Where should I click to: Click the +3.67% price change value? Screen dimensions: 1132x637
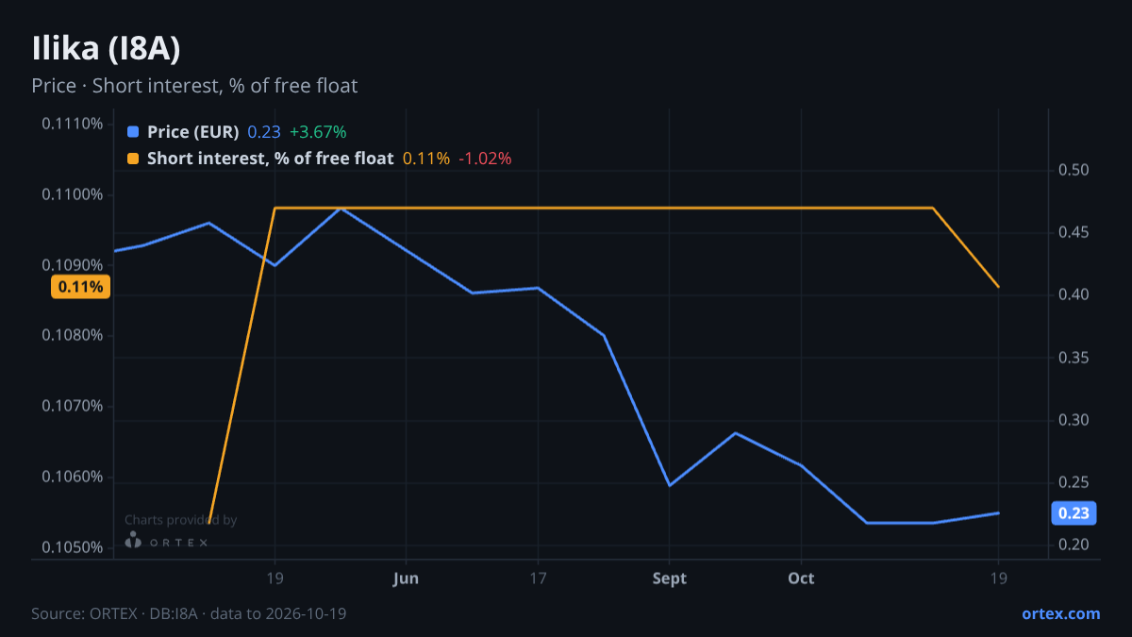click(x=318, y=132)
